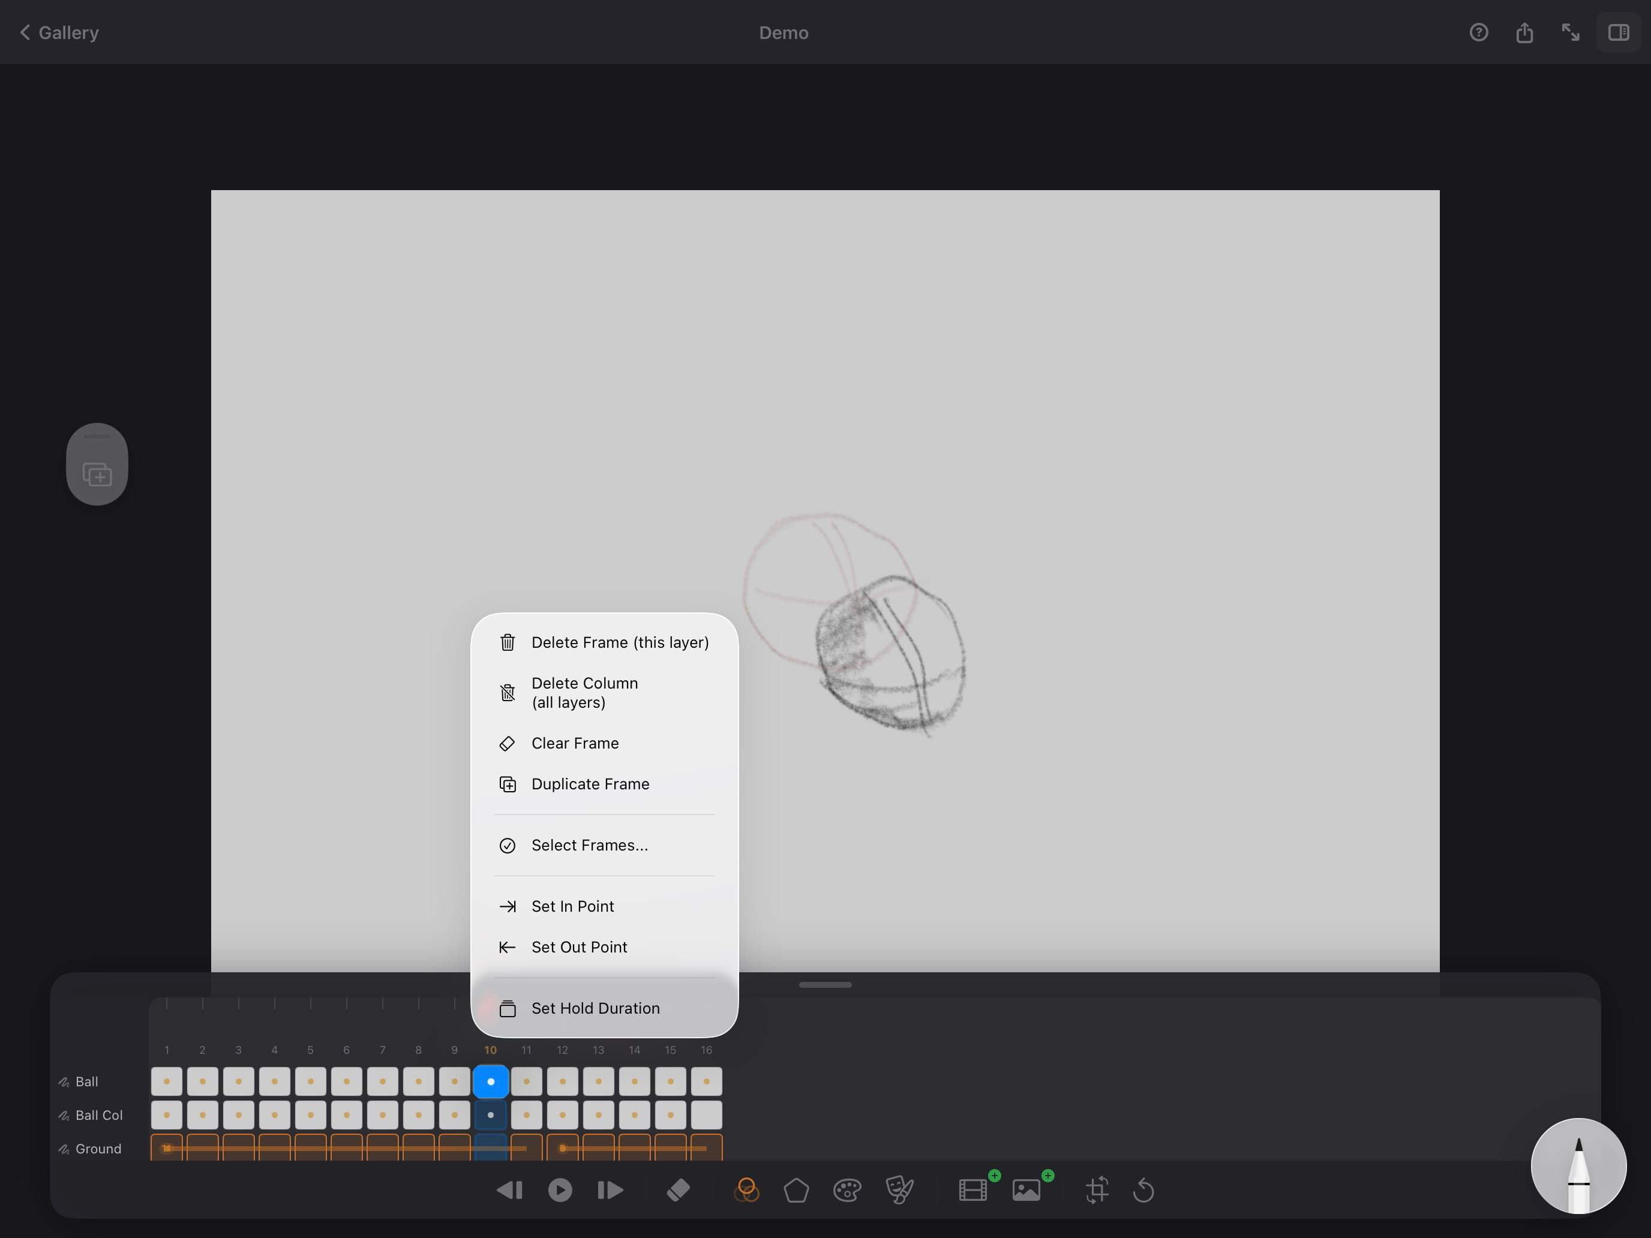The width and height of the screenshot is (1651, 1238).
Task: Click the Ball layer pencil icon
Action: tap(64, 1082)
